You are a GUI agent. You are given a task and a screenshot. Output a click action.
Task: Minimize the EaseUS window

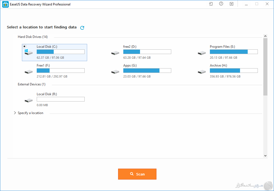[246, 4]
